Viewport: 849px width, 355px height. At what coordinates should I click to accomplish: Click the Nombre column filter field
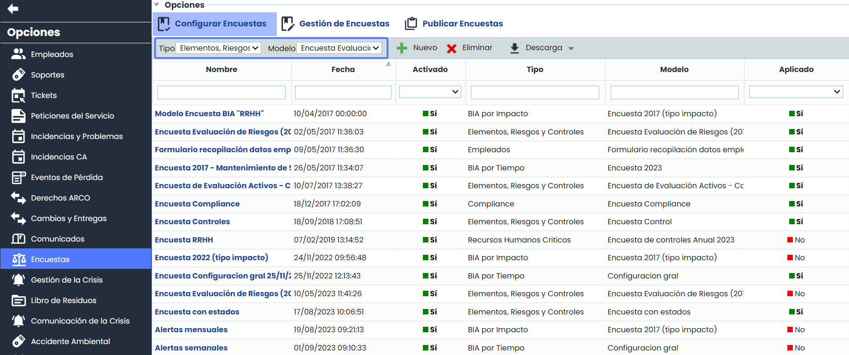(x=221, y=93)
